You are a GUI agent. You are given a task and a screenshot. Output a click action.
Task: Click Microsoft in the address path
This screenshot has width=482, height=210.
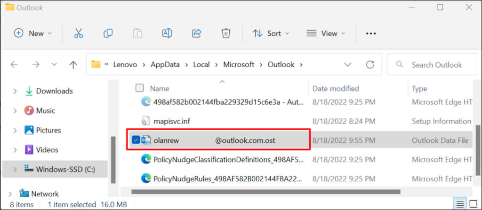[x=239, y=64]
